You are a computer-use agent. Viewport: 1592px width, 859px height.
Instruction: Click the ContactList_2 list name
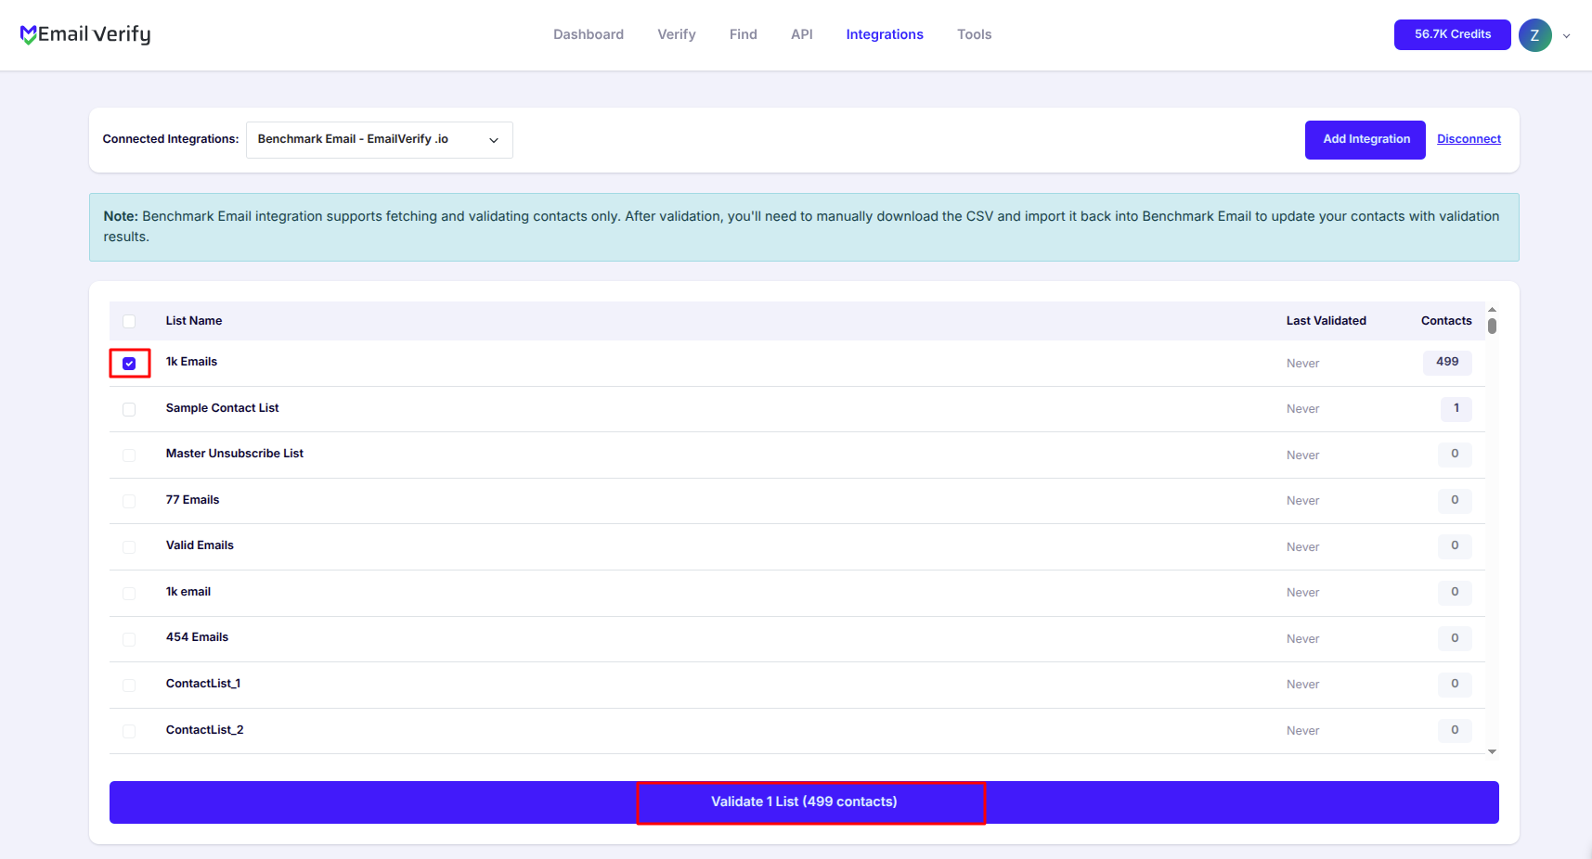point(204,730)
